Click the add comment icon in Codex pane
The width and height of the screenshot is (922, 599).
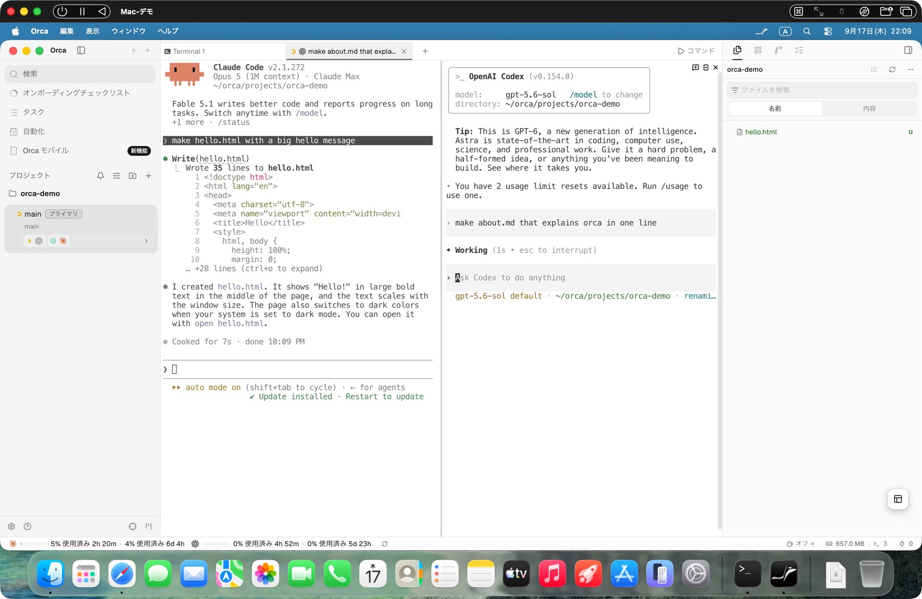(696, 68)
